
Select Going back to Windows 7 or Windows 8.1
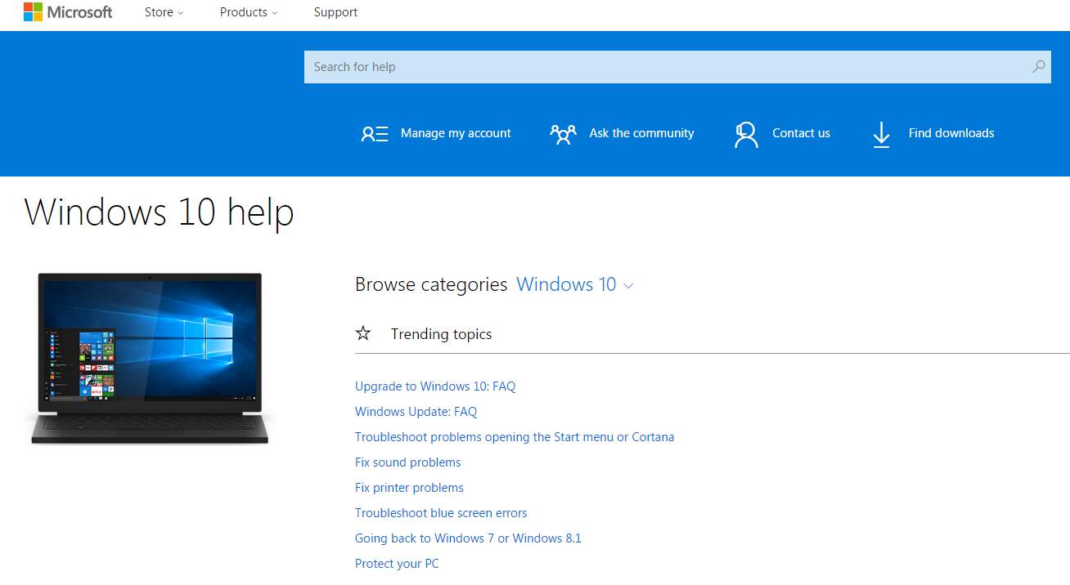click(468, 538)
